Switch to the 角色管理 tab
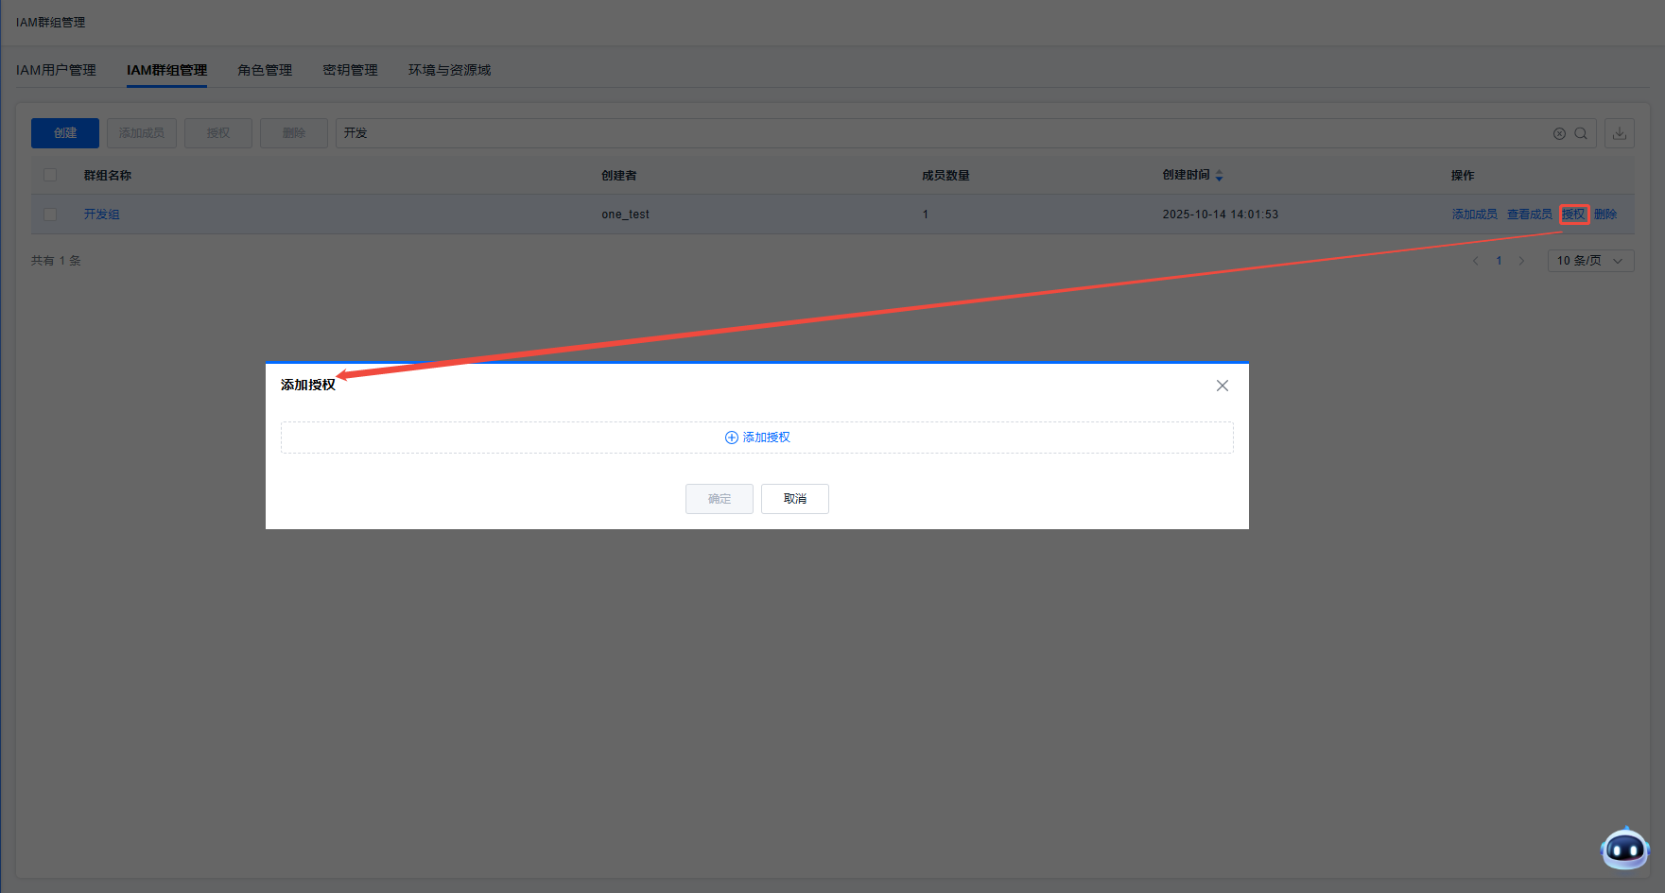The image size is (1665, 893). [x=265, y=70]
